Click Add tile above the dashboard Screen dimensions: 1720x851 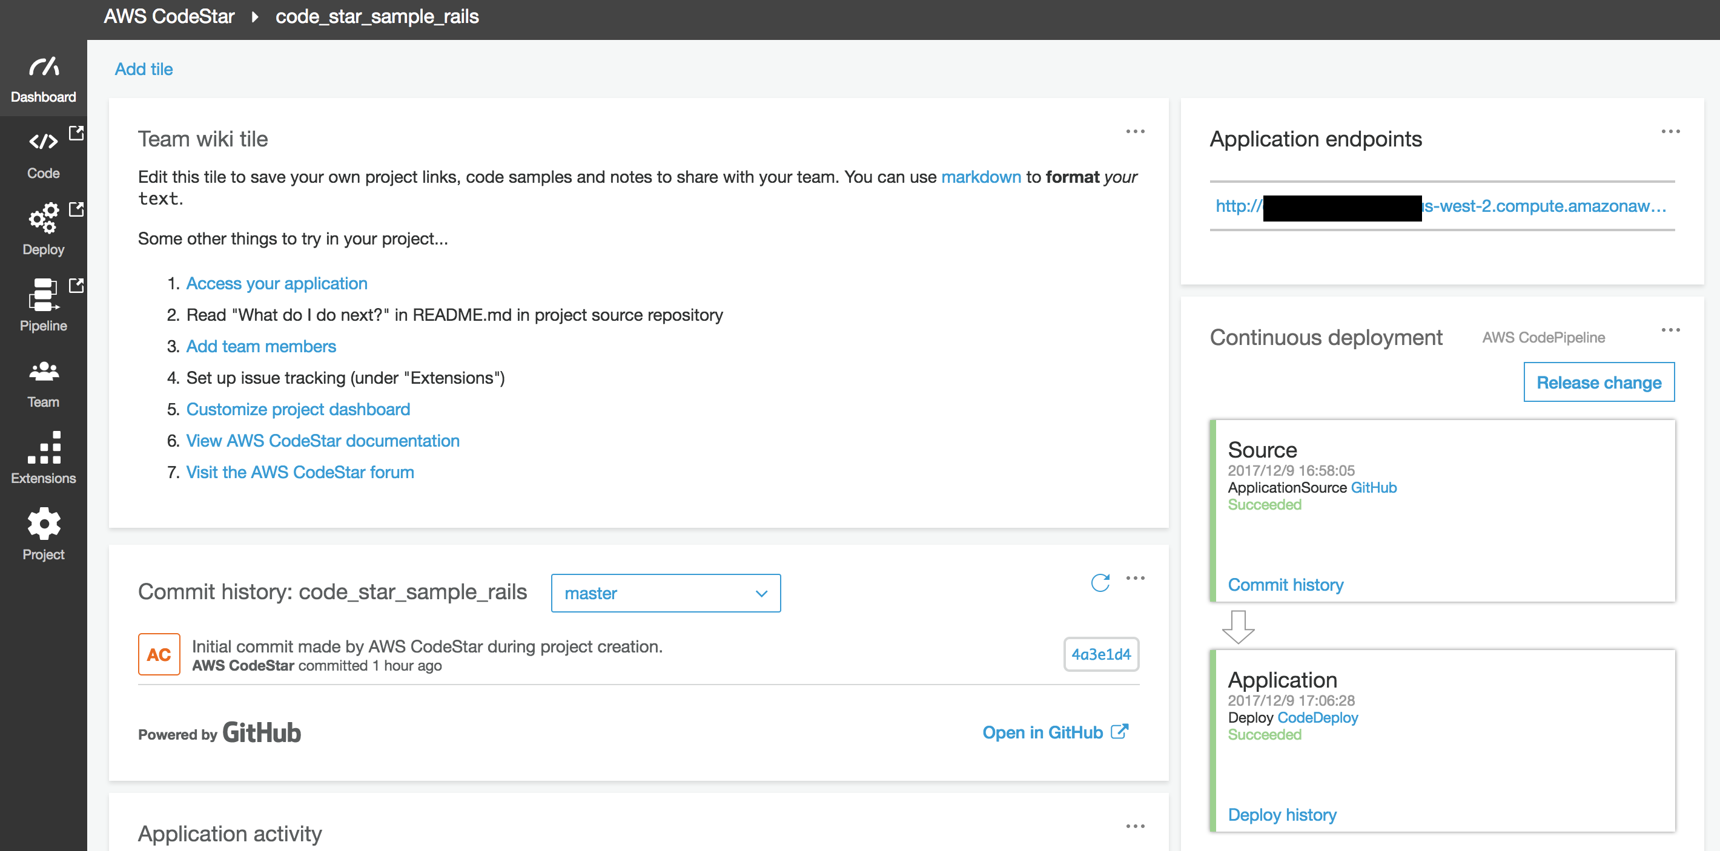144,69
